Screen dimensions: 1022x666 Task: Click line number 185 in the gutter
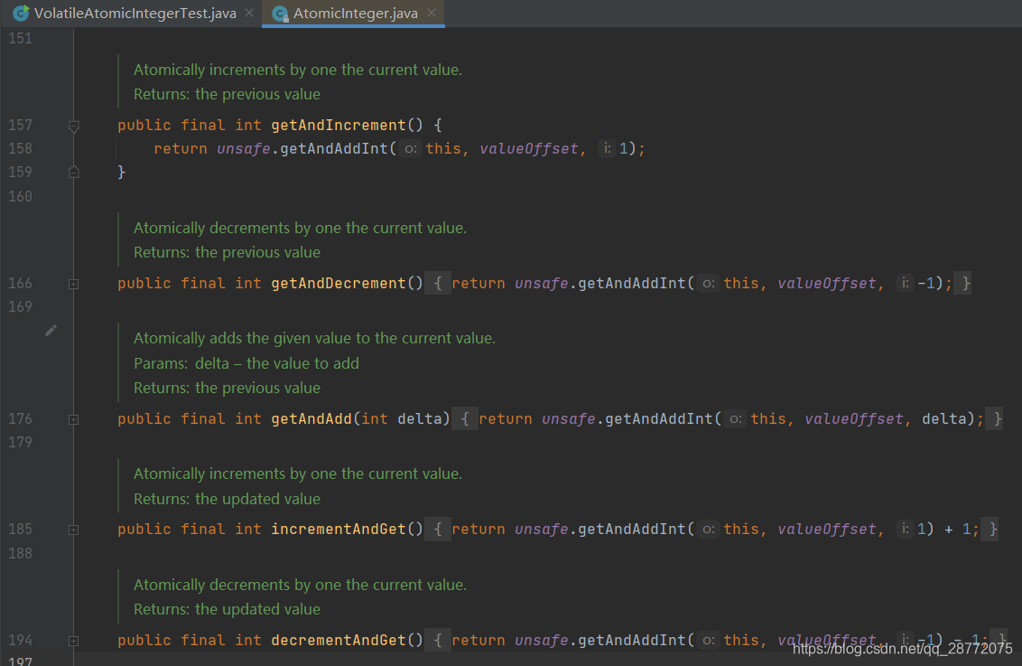pos(20,529)
